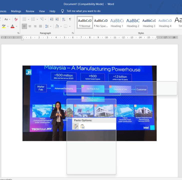This screenshot has height=180, width=182.
Task: Choose the Picture paste option
Action: click(83, 126)
